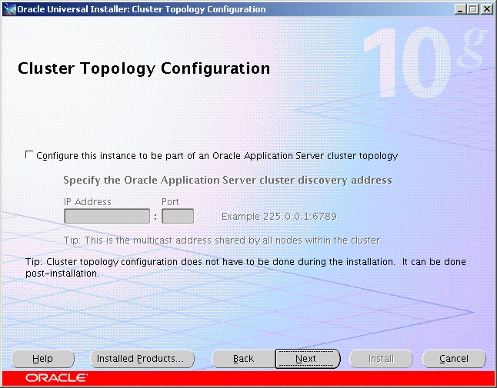
Task: Click the ORACLE logo in the red footer
Action: pos(56,378)
